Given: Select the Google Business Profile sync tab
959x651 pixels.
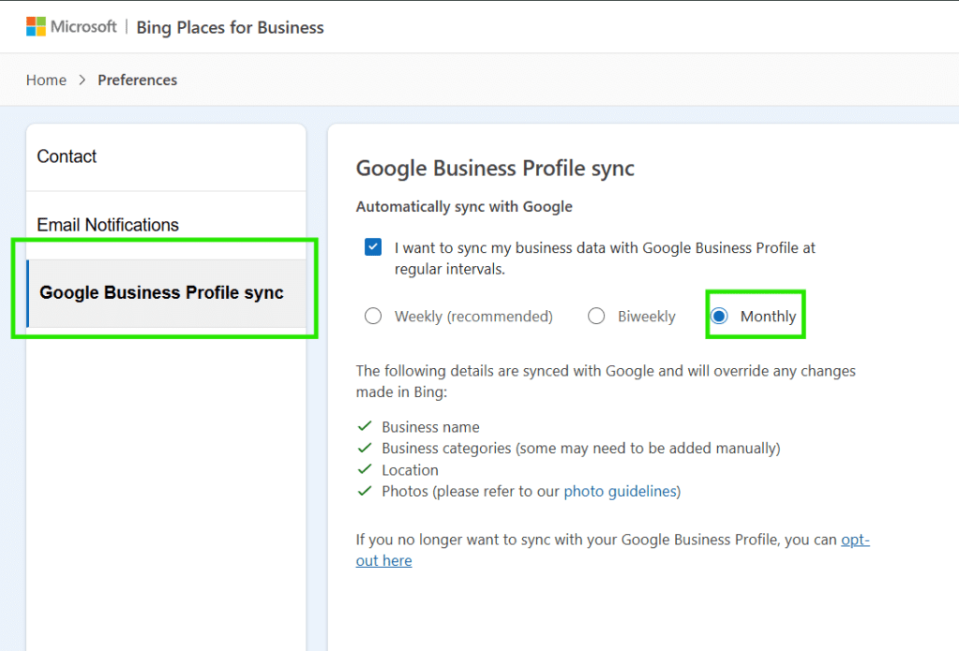Looking at the screenshot, I should [161, 292].
